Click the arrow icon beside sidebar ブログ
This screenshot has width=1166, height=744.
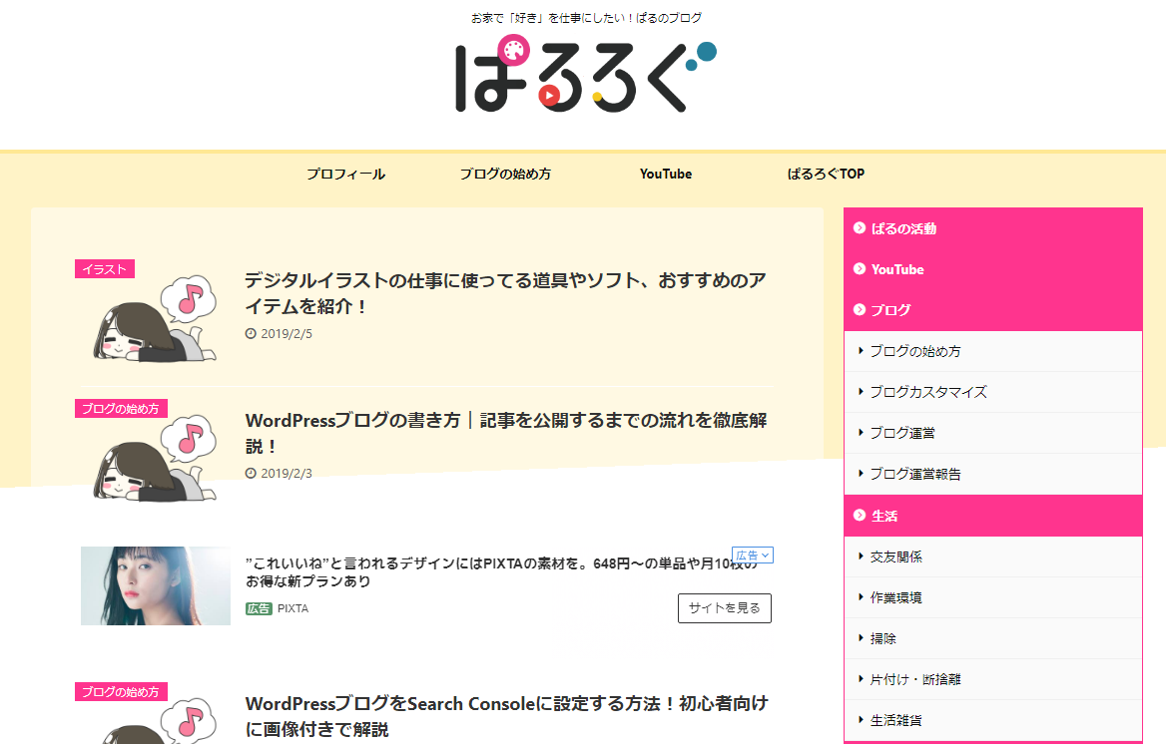[x=860, y=309]
